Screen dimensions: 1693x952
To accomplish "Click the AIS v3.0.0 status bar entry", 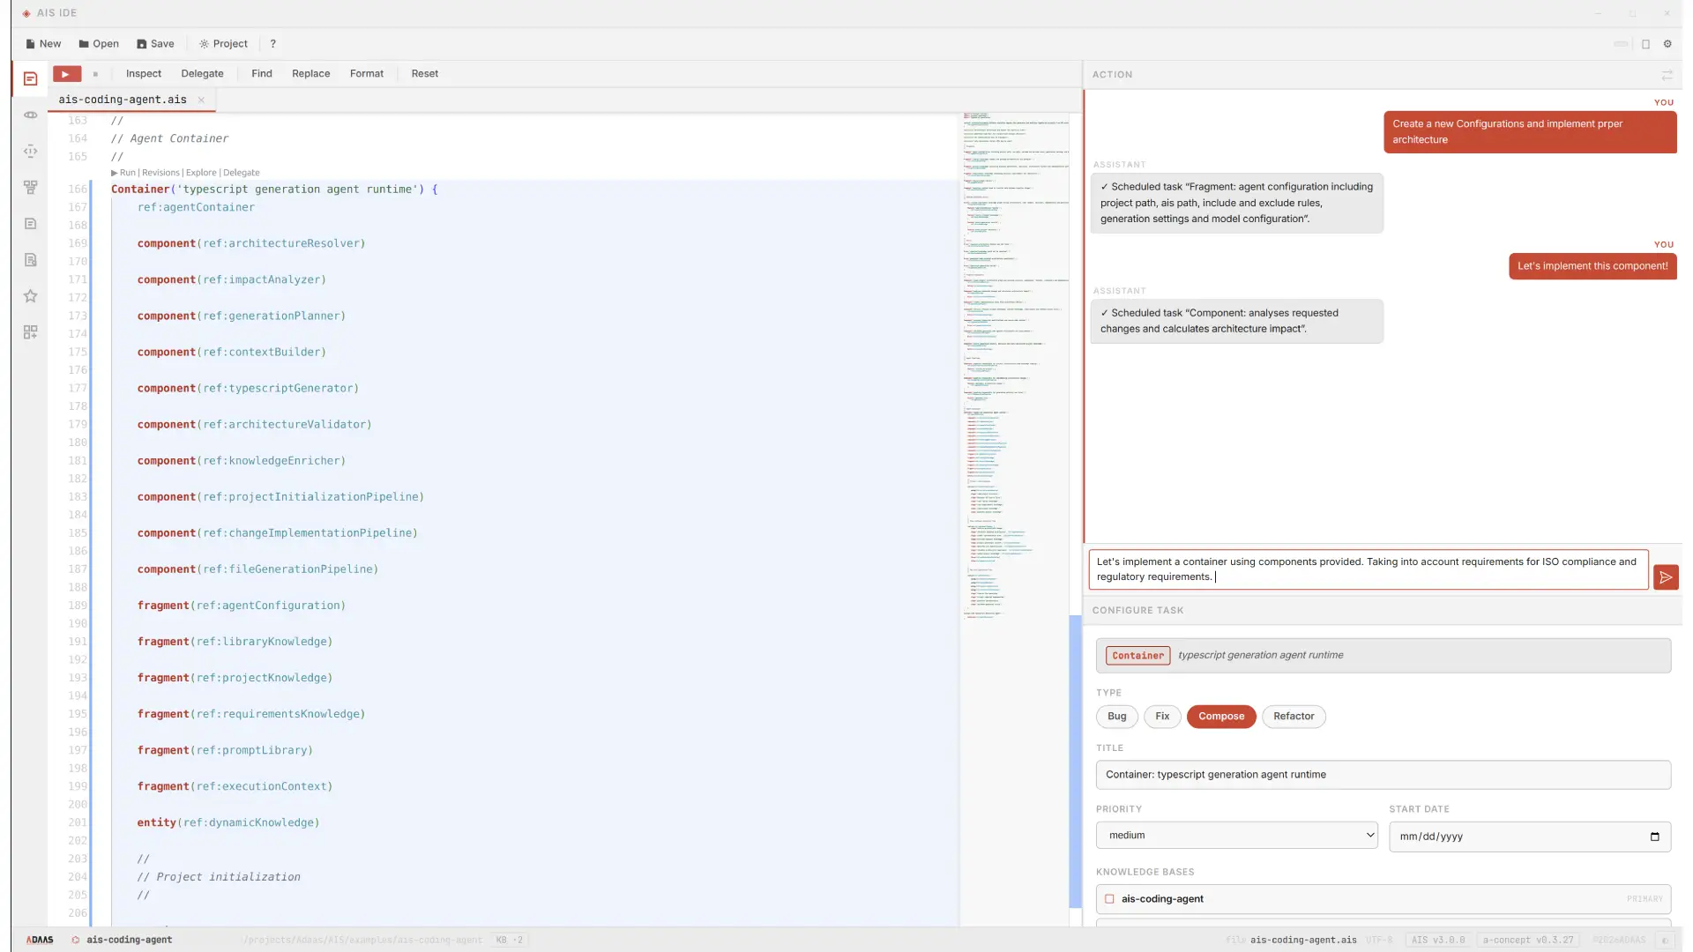I will tap(1438, 941).
